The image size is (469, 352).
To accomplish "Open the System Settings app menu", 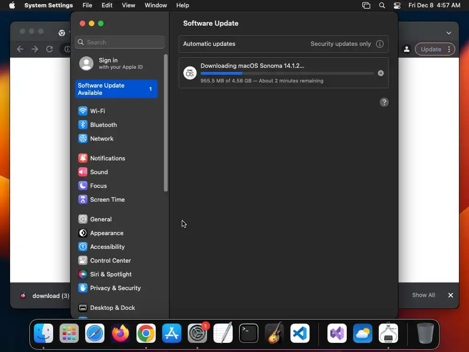I will pyautogui.click(x=49, y=5).
